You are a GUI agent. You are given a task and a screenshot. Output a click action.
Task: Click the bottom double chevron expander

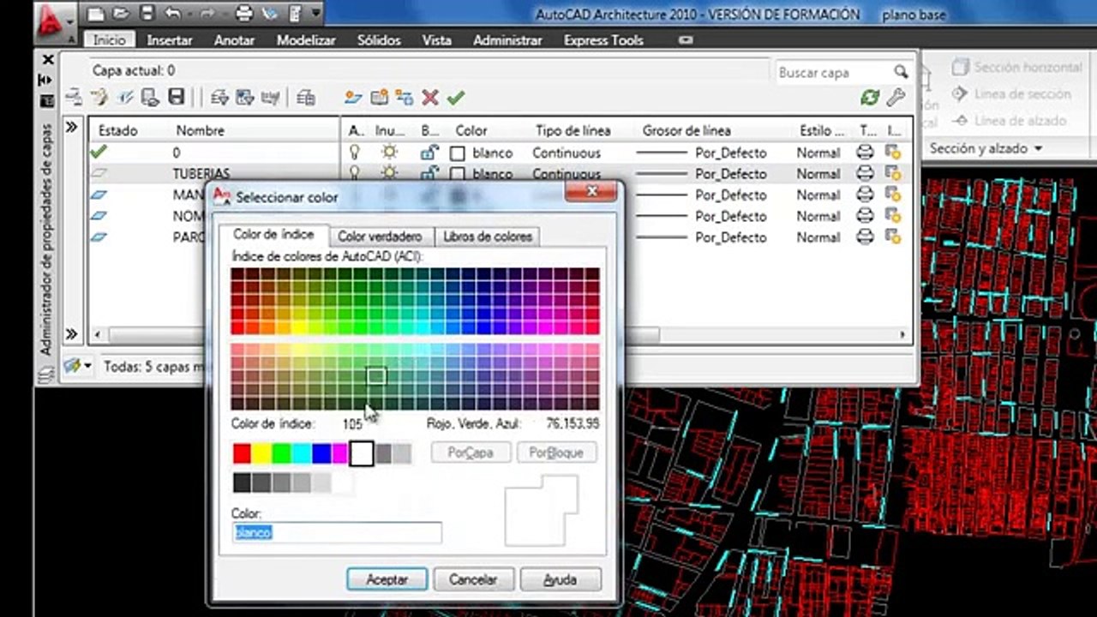pyautogui.click(x=72, y=333)
